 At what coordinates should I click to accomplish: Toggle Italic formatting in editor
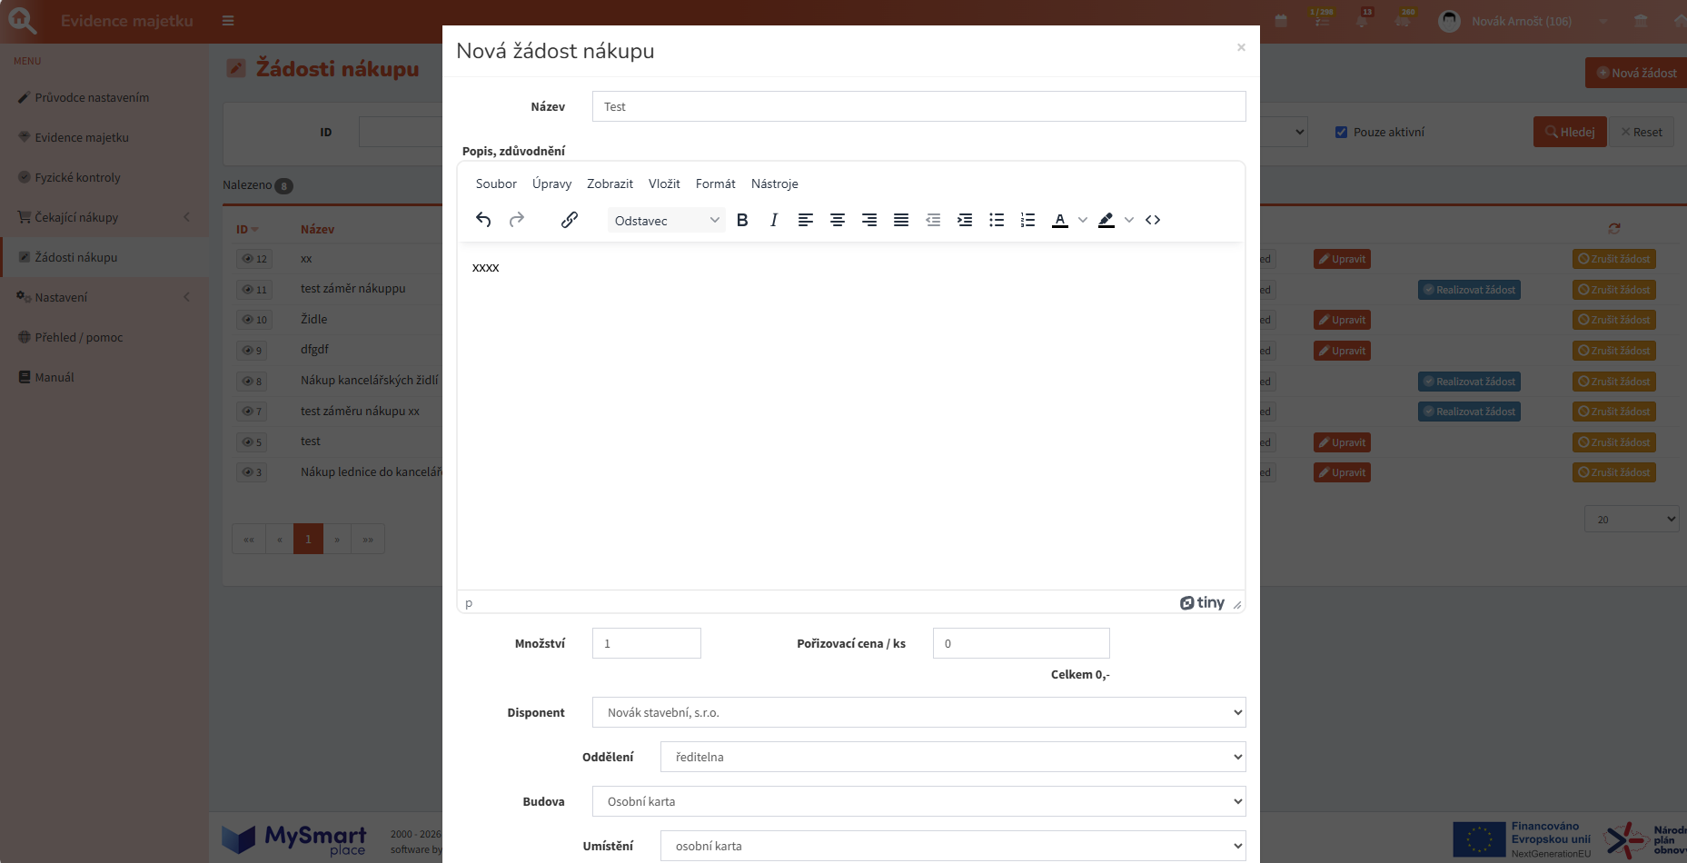pos(774,220)
